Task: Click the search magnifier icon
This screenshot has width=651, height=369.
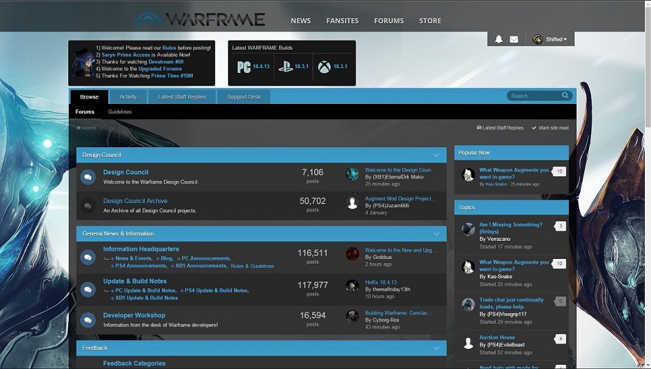Action: coord(565,96)
